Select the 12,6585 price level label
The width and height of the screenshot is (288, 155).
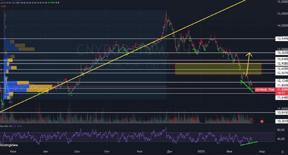point(282,68)
